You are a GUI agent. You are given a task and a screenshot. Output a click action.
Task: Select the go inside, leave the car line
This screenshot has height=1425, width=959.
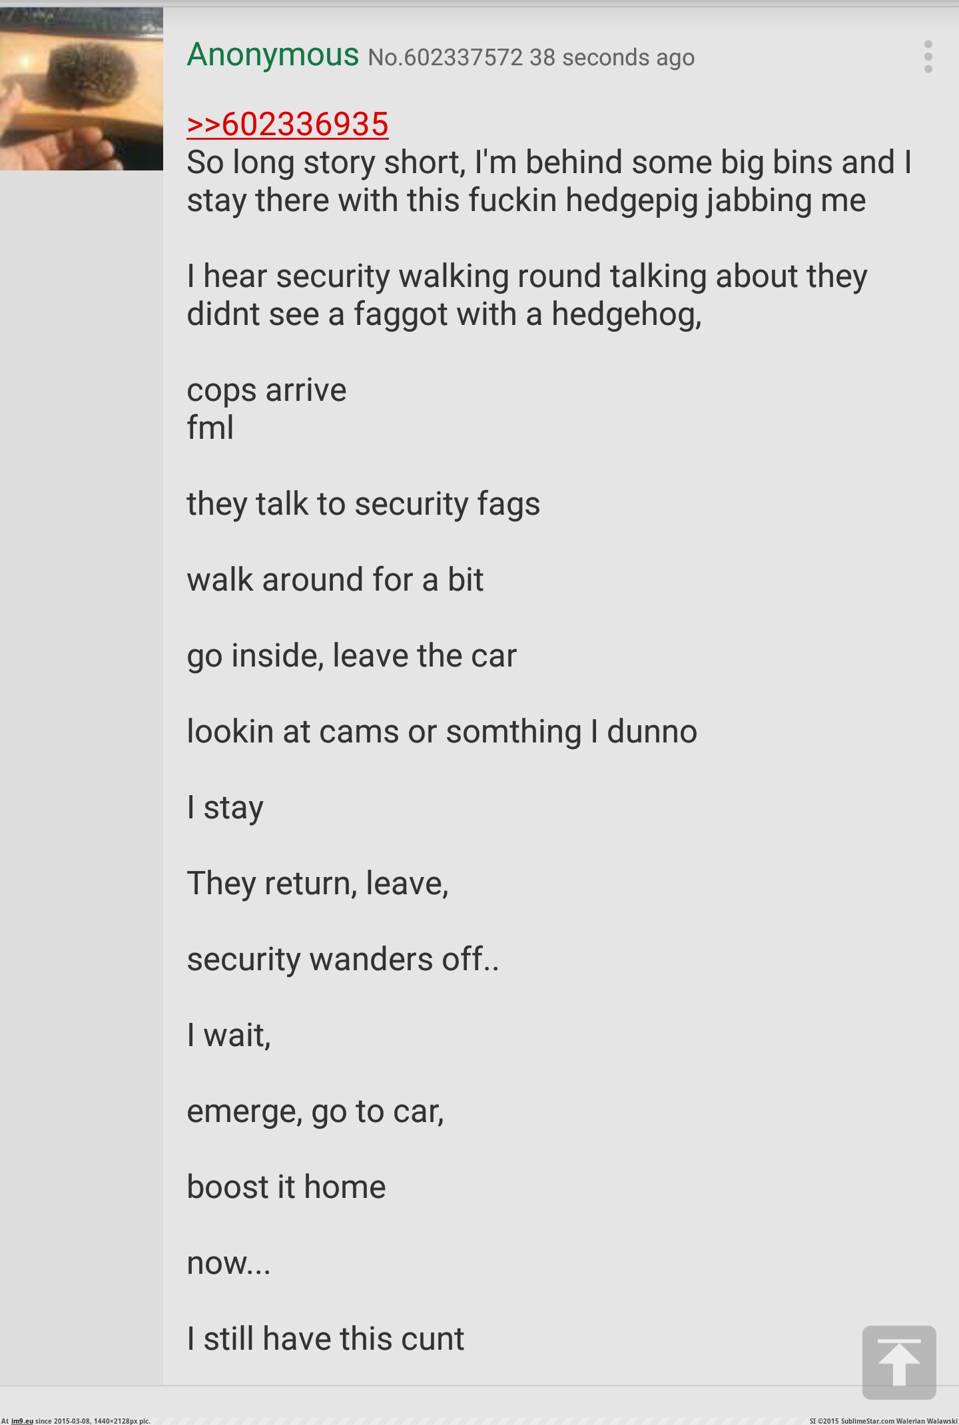click(x=352, y=657)
